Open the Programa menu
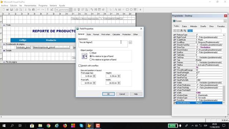 (43, 5)
